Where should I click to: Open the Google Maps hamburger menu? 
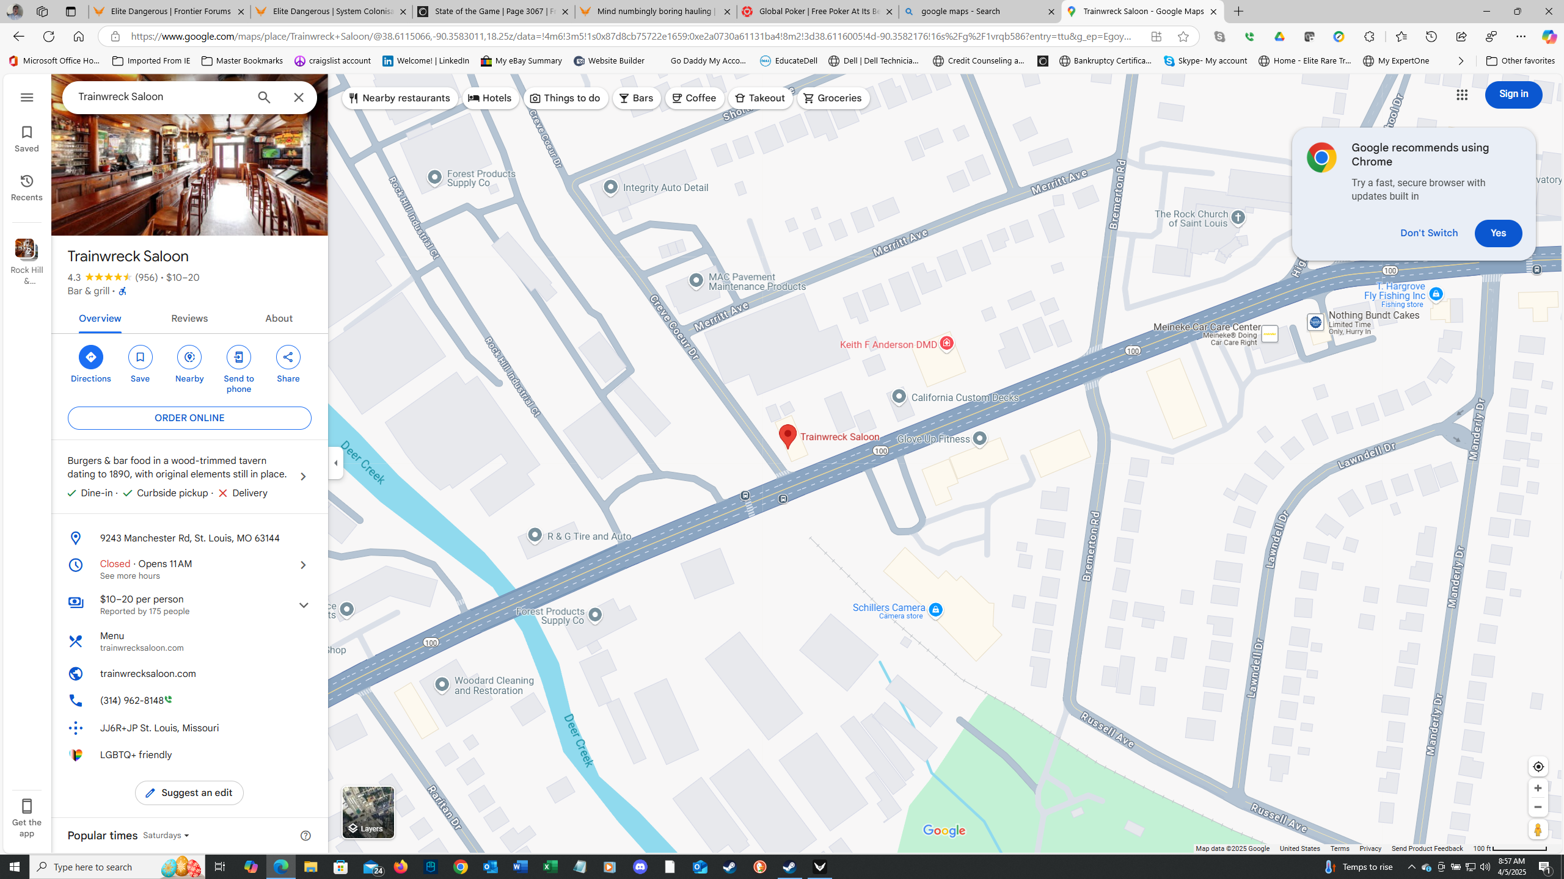pos(26,97)
